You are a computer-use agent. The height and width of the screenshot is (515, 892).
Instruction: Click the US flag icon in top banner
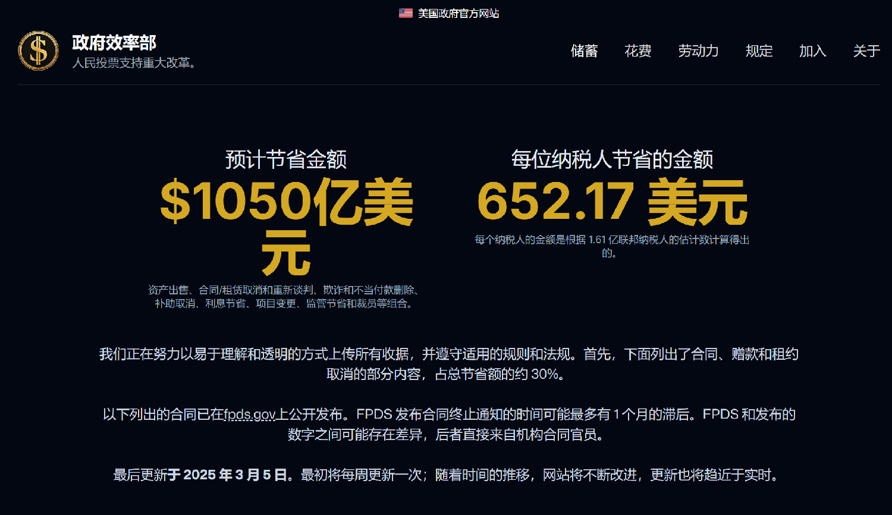406,13
